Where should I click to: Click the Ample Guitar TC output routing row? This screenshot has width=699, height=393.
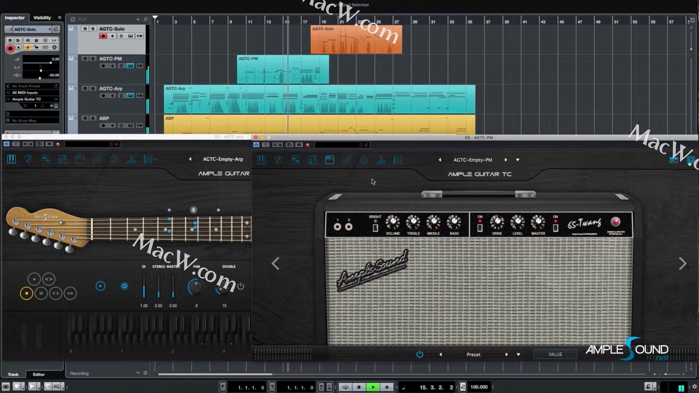click(x=32, y=99)
